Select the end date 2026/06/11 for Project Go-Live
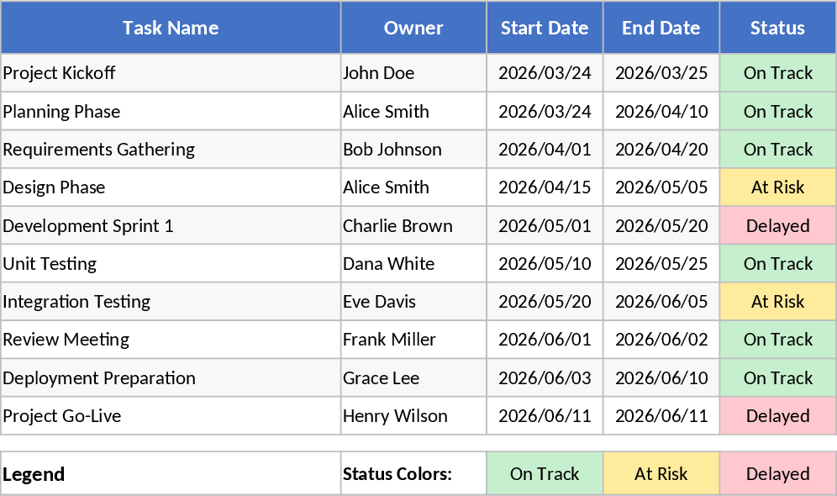The width and height of the screenshot is (837, 496). tap(661, 415)
